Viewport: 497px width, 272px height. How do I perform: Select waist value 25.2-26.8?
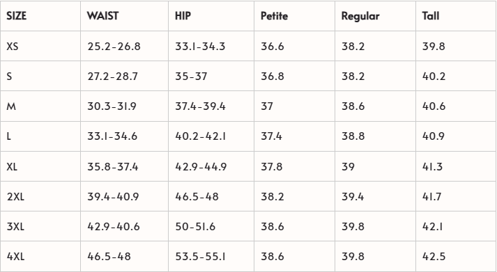click(x=114, y=46)
